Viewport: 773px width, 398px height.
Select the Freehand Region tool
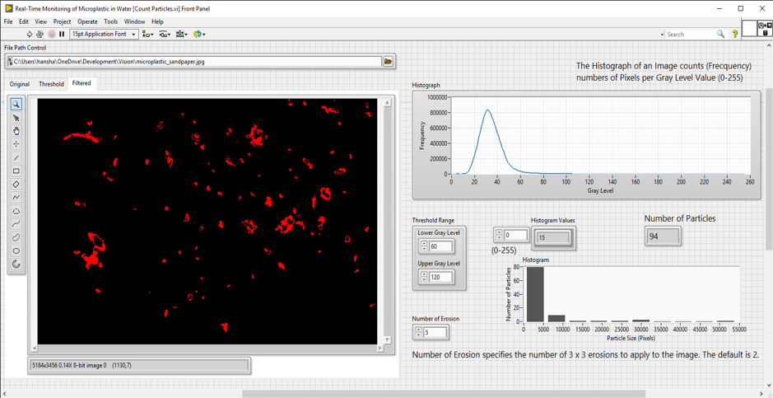[16, 237]
